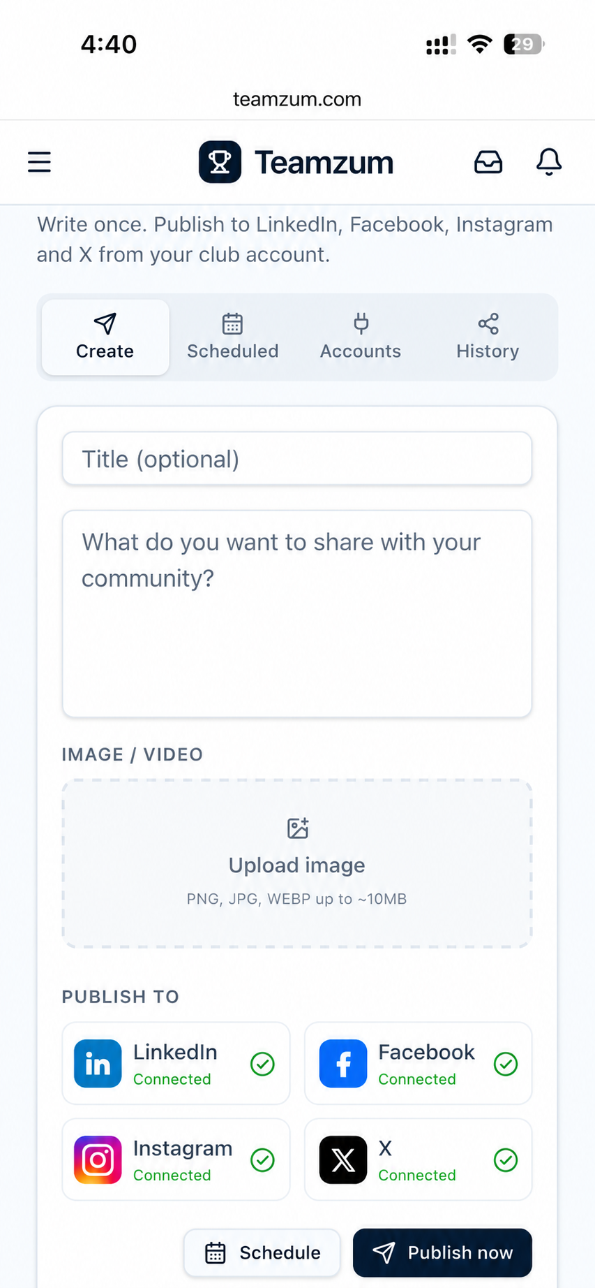Click the Teamzum trophy logo

pos(220,162)
